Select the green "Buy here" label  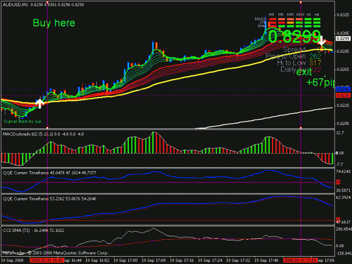pyautogui.click(x=54, y=23)
